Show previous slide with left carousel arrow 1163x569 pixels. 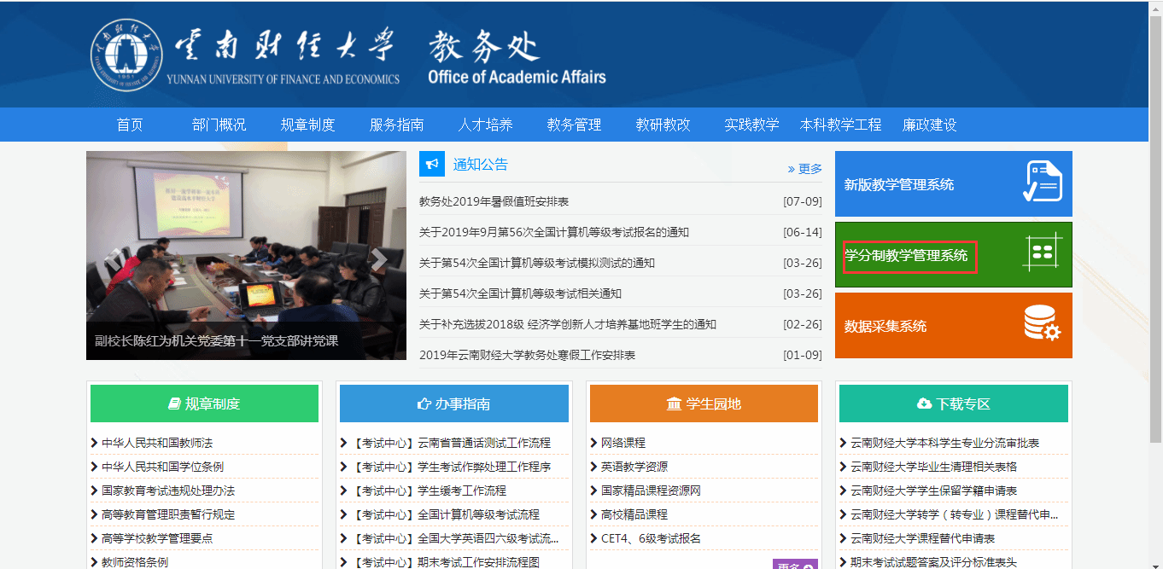click(x=114, y=260)
